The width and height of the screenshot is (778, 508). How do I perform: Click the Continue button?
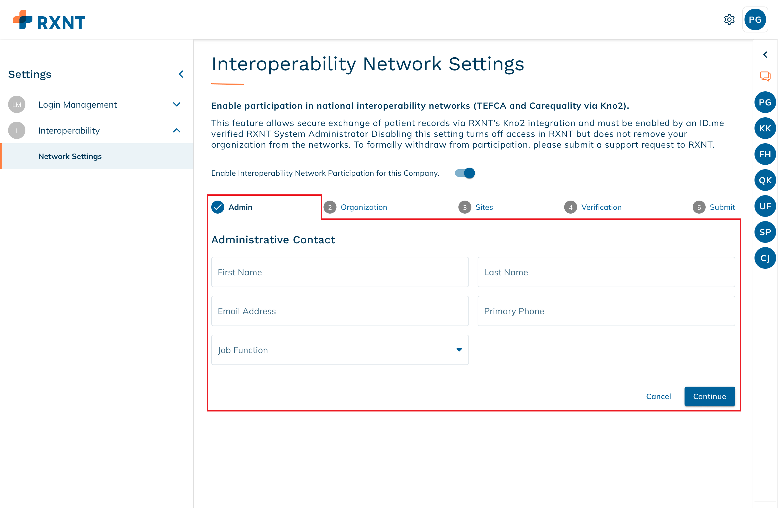(710, 396)
